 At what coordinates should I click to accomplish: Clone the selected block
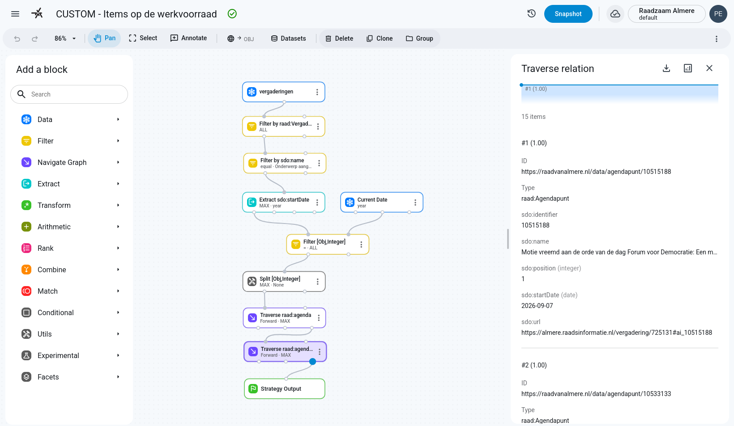(380, 38)
